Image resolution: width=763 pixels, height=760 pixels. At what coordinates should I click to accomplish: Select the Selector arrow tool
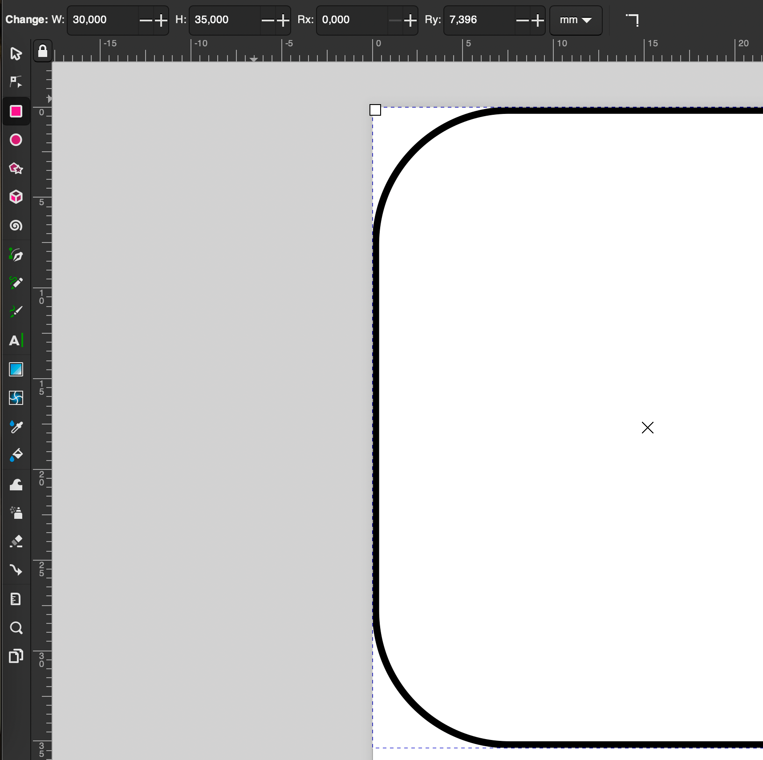point(16,53)
